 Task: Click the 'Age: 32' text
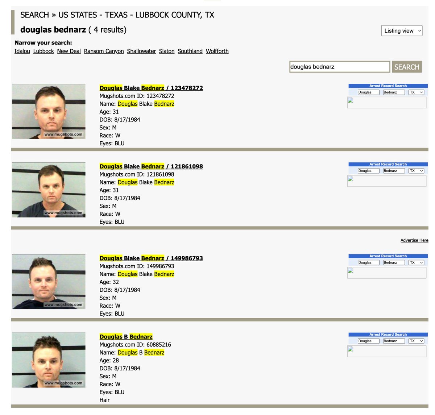(109, 282)
